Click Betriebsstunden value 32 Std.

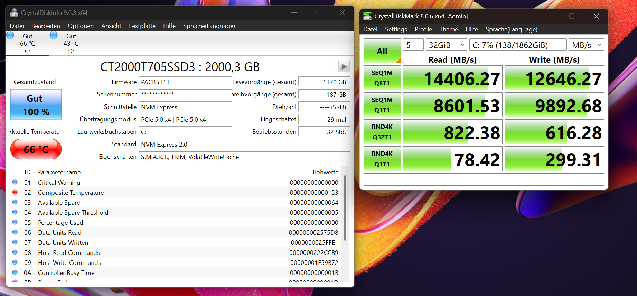[324, 132]
